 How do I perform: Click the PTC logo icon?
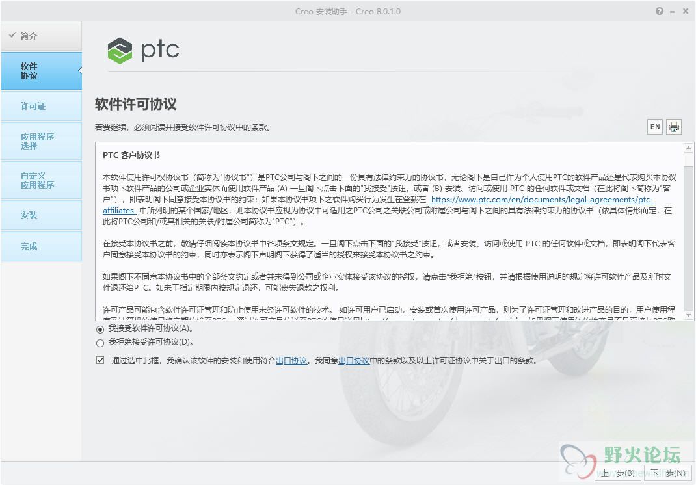(120, 50)
